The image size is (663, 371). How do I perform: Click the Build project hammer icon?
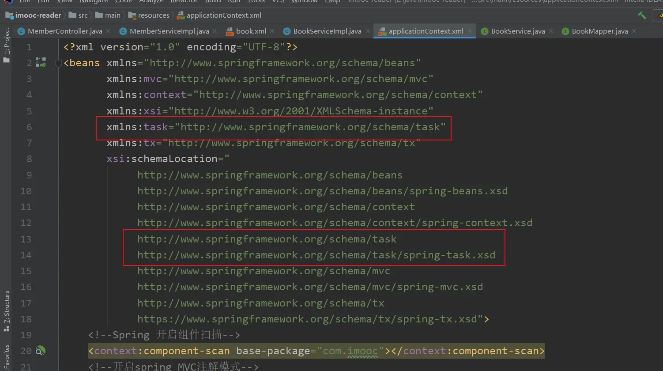642,15
